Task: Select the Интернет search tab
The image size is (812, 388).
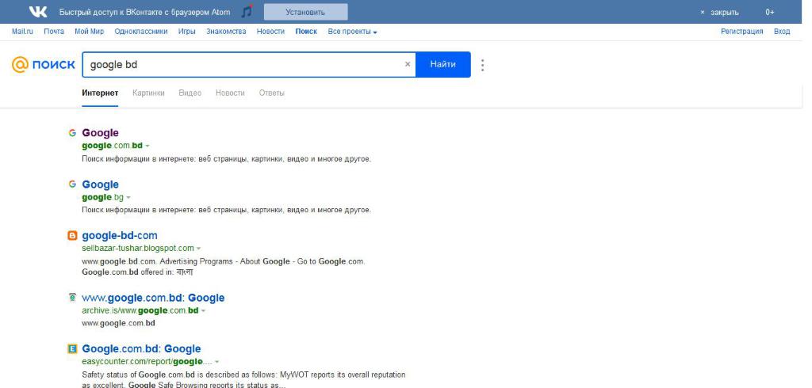Action: pyautogui.click(x=100, y=93)
